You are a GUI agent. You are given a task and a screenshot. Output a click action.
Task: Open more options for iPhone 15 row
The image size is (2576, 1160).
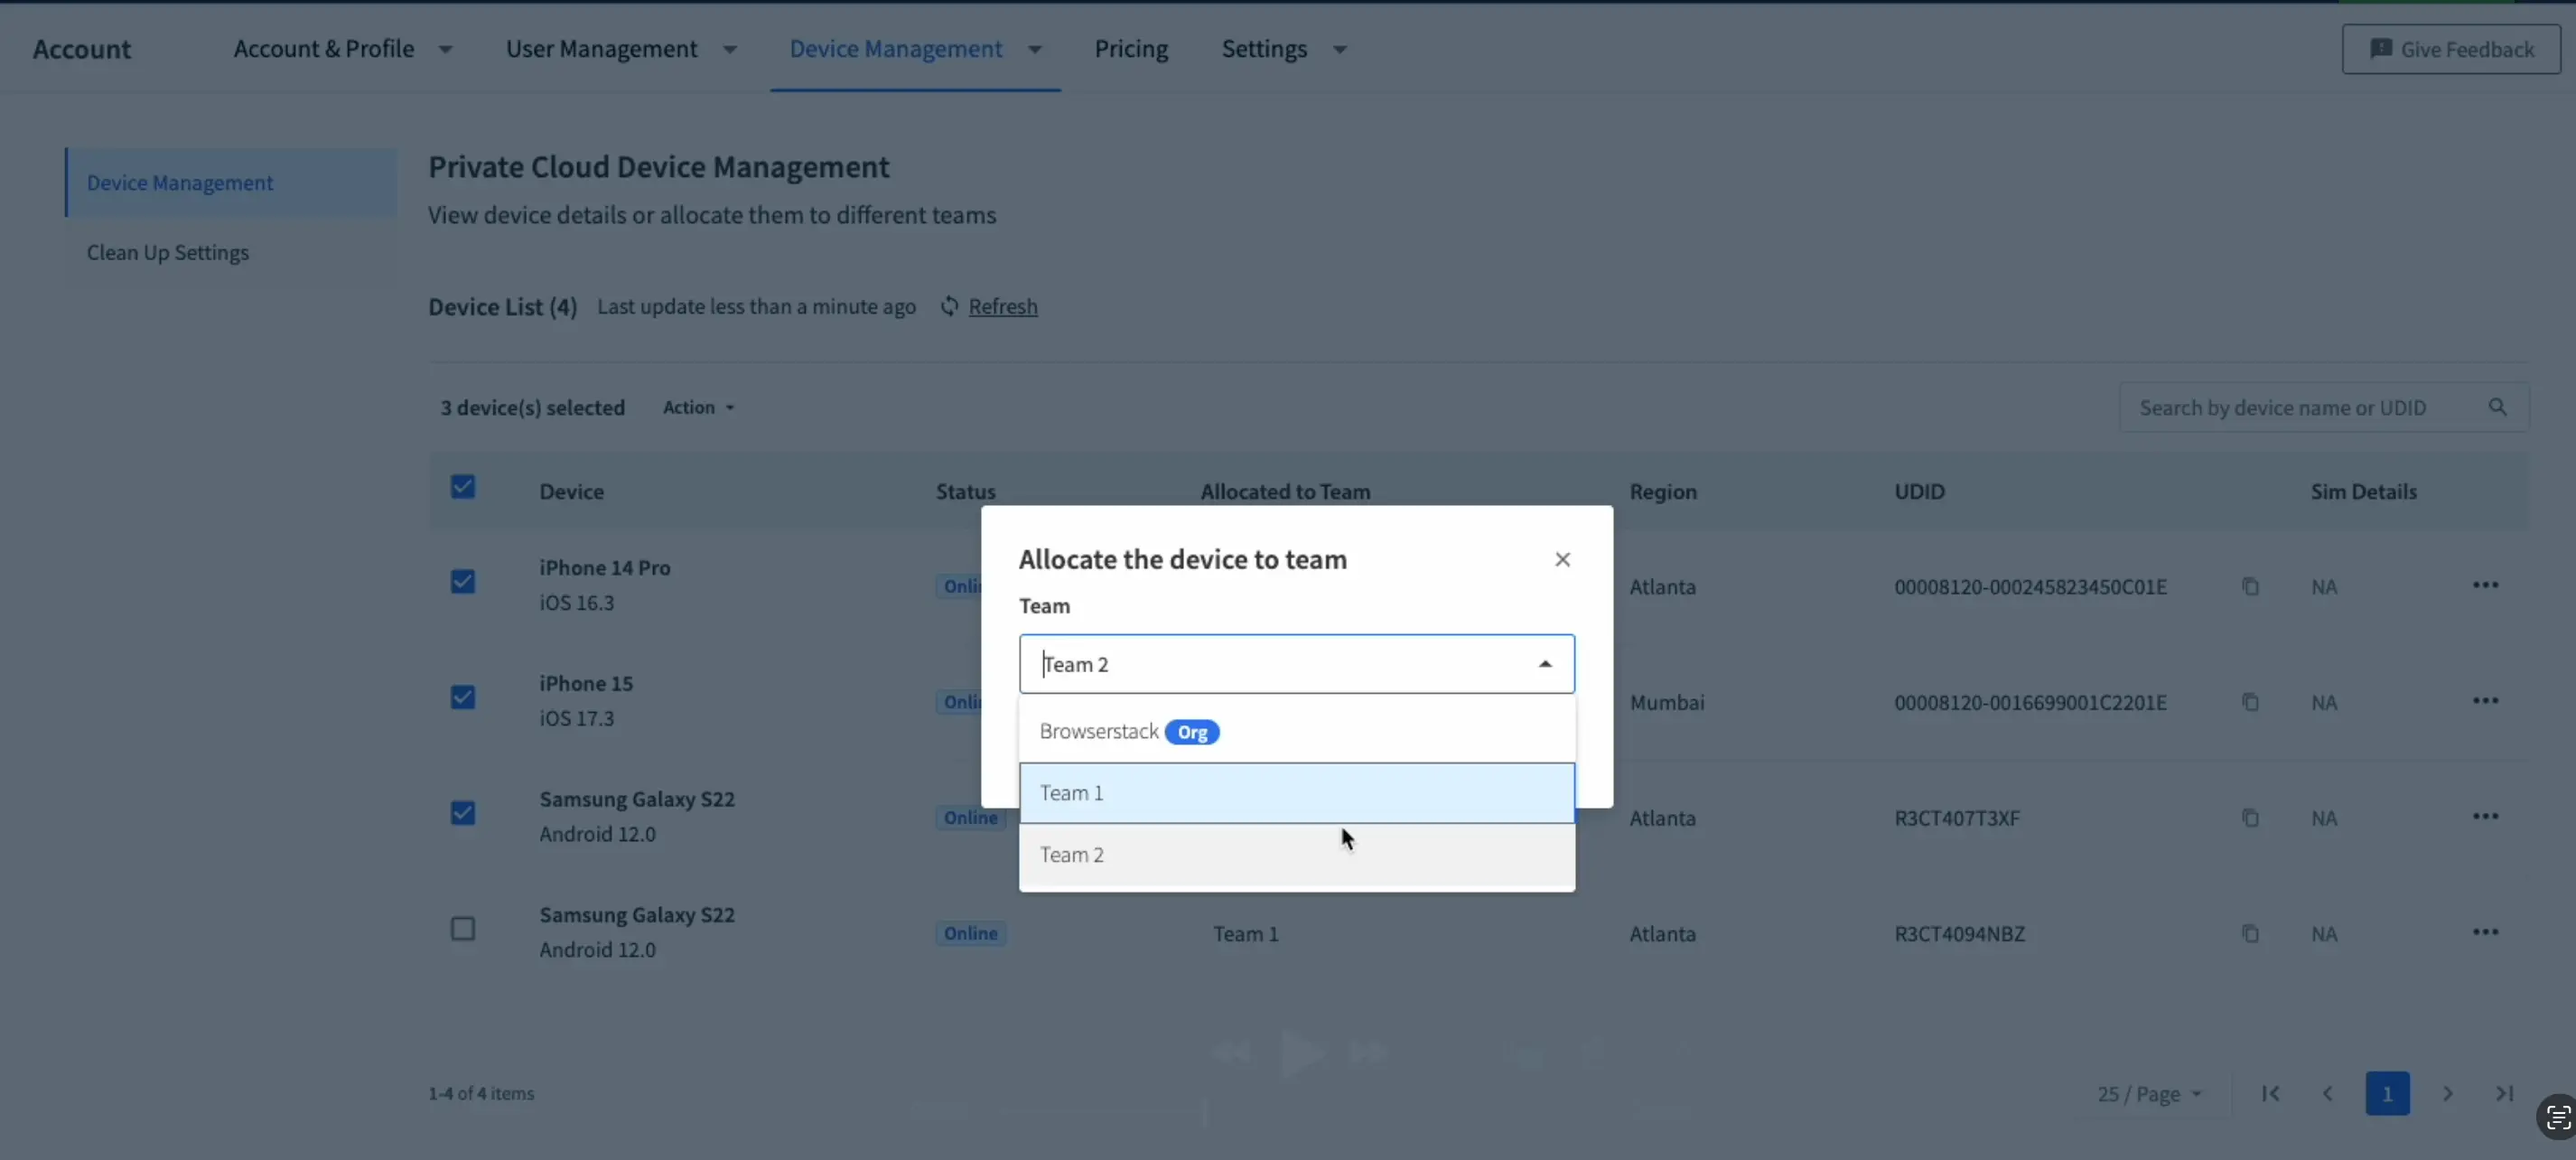pos(2485,701)
